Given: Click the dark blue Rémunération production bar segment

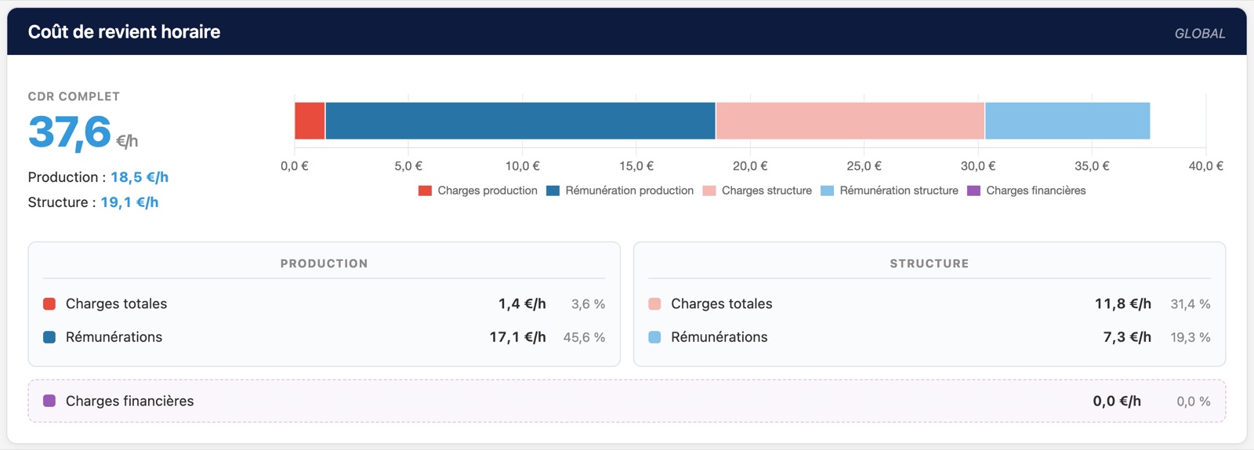Looking at the screenshot, I should (520, 121).
